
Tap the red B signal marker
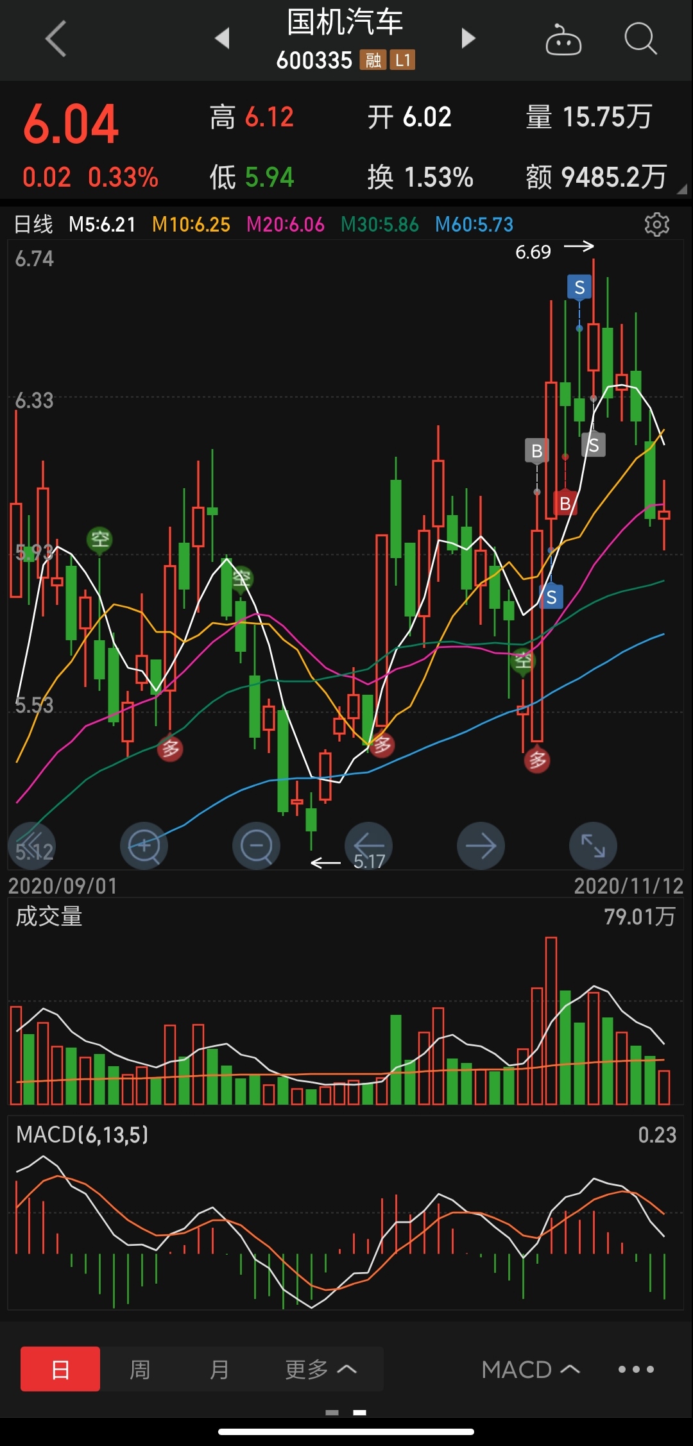(x=565, y=504)
